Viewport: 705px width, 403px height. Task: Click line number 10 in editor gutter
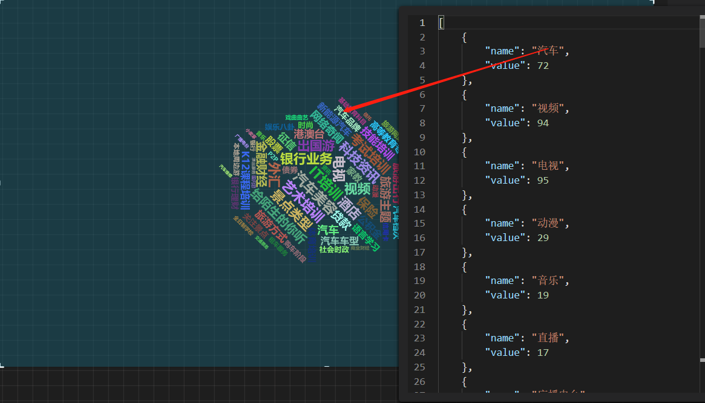[419, 152]
